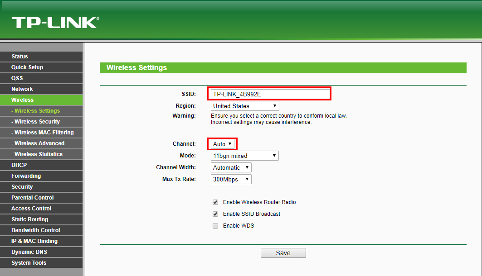Screen dimensions: 482x276
Task: Click the regional warning text
Action: pos(278,119)
